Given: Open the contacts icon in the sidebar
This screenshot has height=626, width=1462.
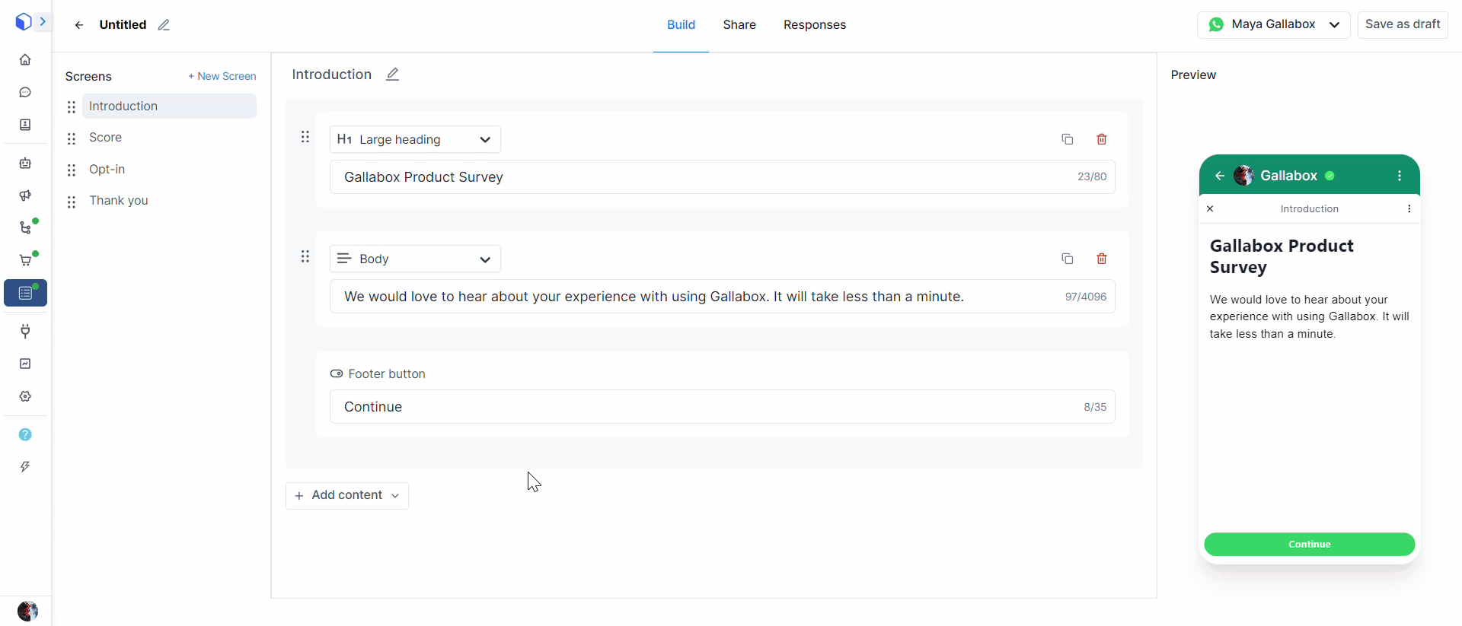Looking at the screenshot, I should click(25, 125).
